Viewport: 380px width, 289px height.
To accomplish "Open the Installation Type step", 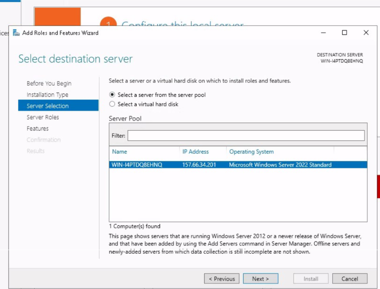I will [47, 95].
